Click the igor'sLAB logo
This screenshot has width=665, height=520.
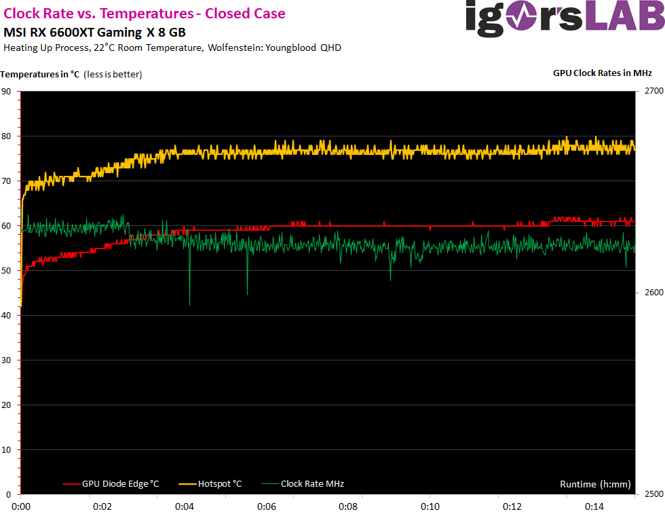coord(565,18)
